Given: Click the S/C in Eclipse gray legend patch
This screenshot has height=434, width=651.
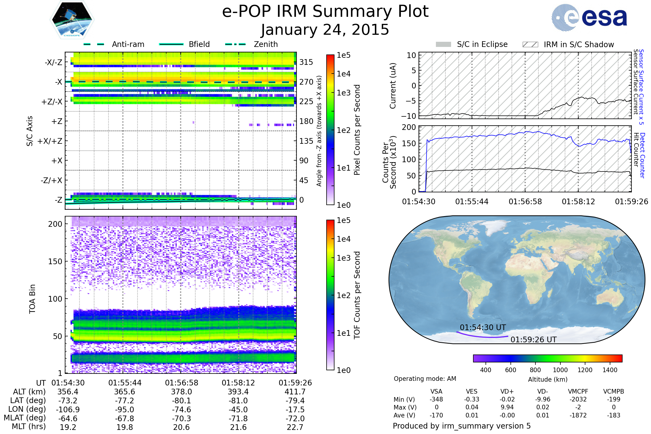Looking at the screenshot, I should (x=443, y=44).
